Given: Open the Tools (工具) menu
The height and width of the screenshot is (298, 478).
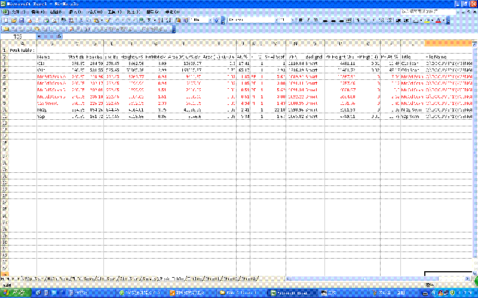Looking at the screenshot, I should (x=115, y=12).
